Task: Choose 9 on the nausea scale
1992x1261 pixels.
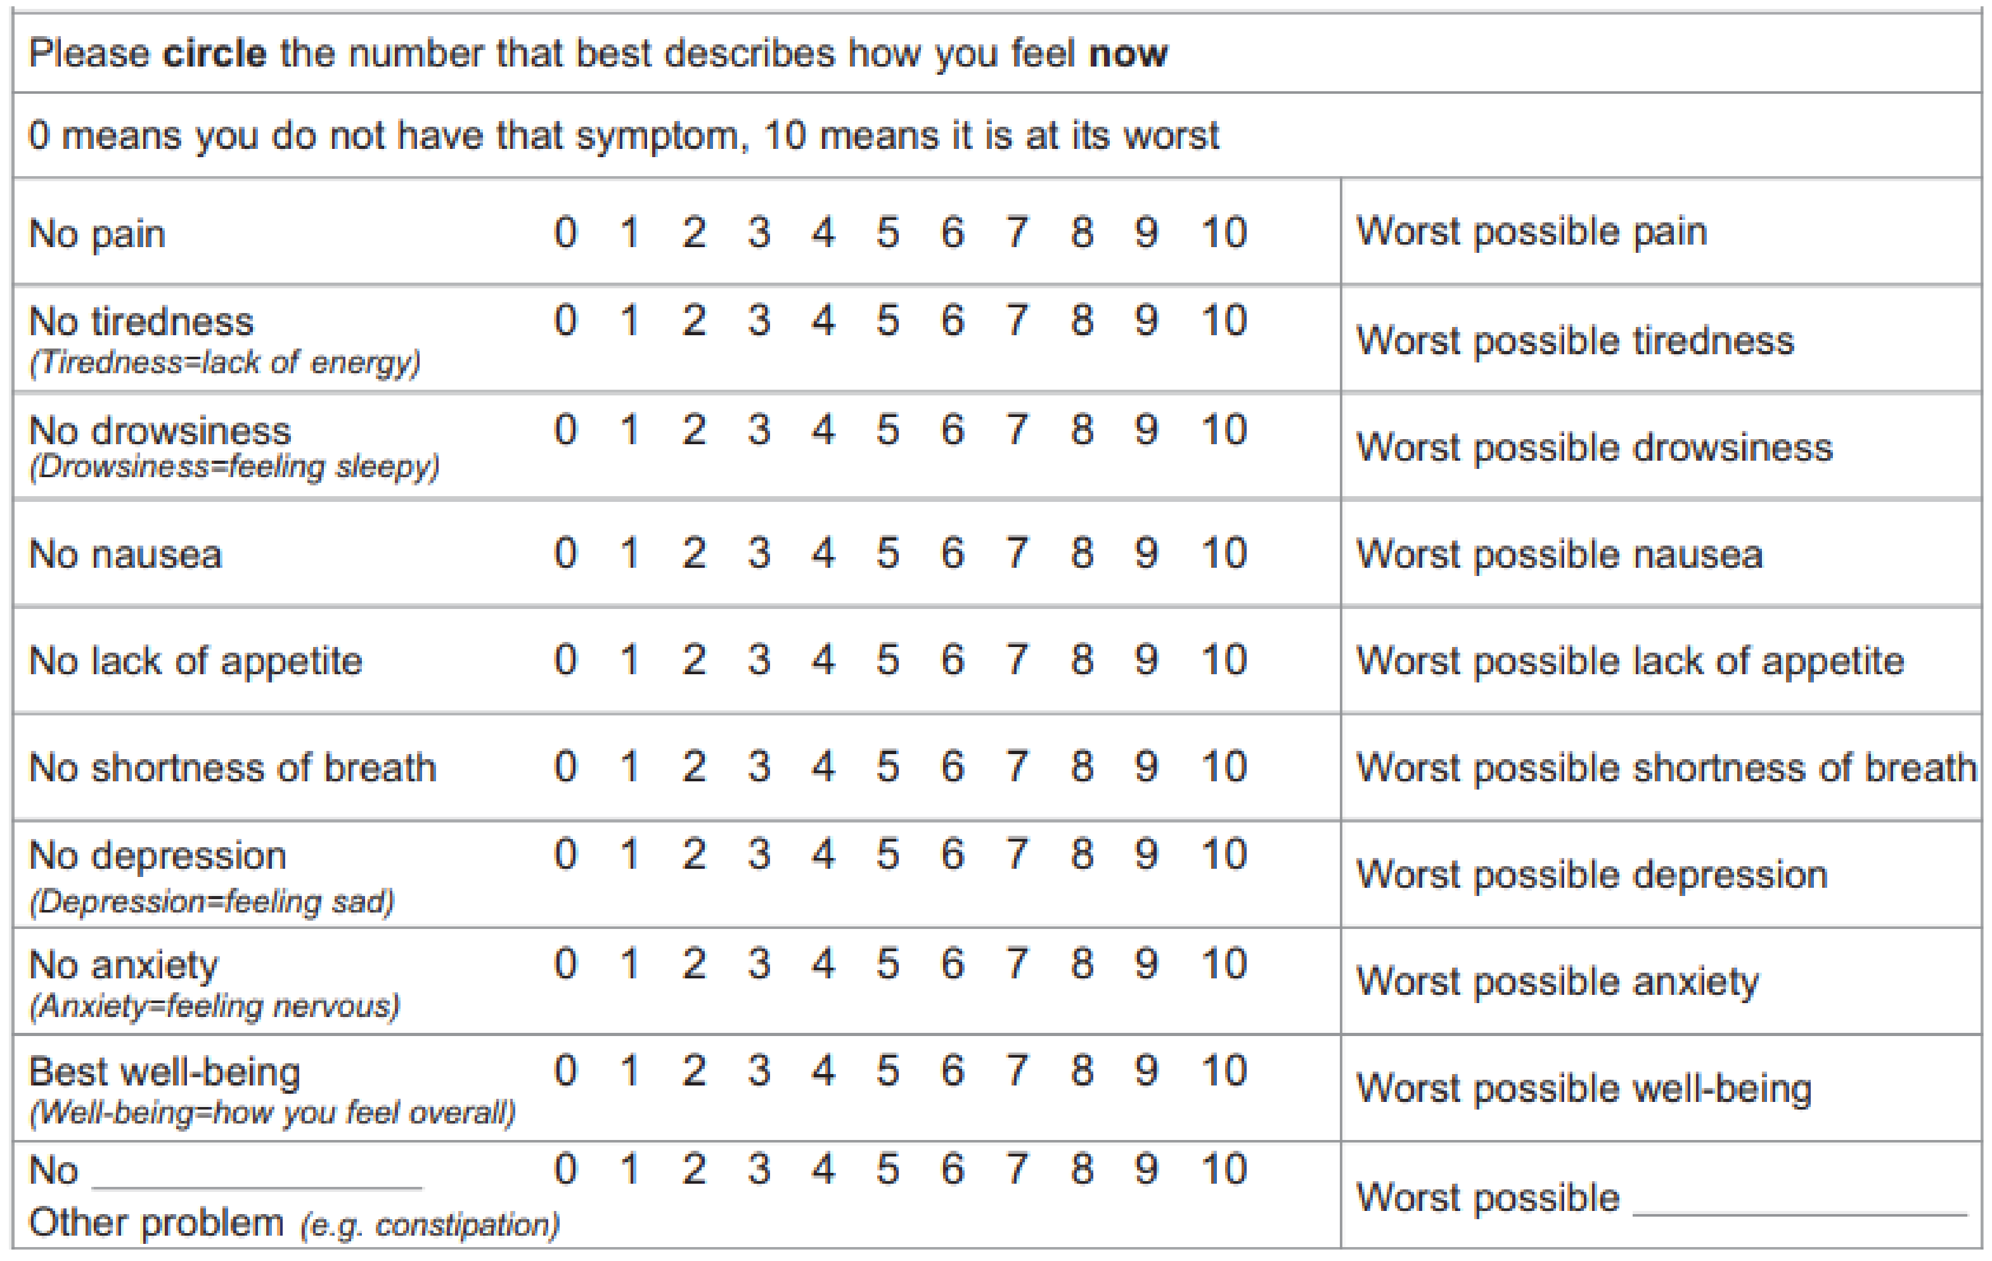Action: pos(1146,553)
